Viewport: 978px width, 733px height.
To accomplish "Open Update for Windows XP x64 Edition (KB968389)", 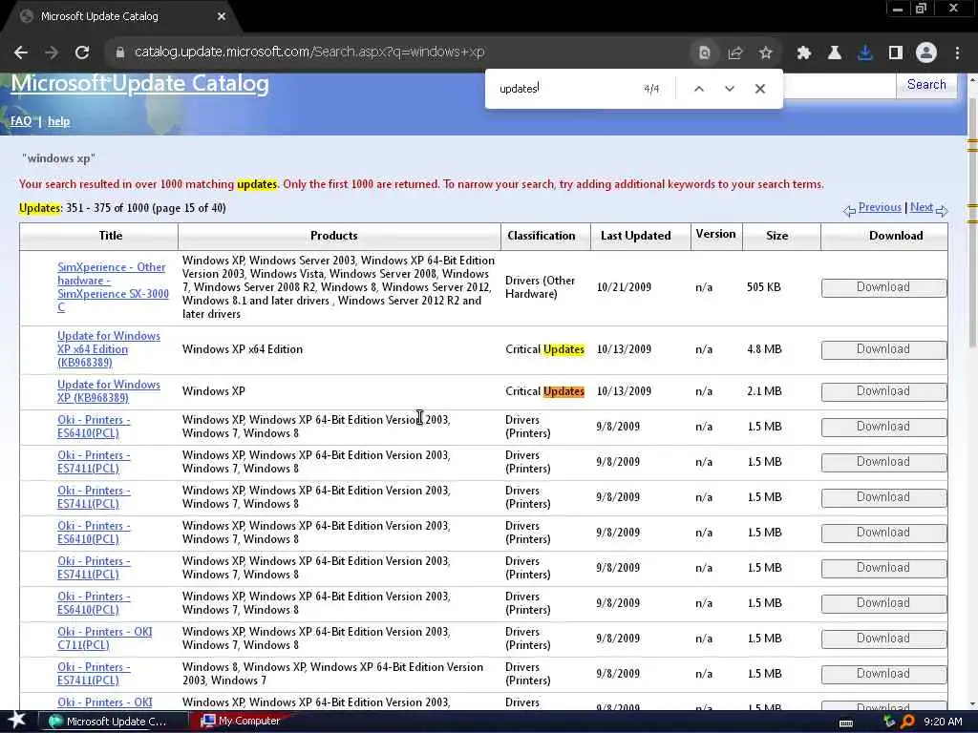I will [109, 349].
